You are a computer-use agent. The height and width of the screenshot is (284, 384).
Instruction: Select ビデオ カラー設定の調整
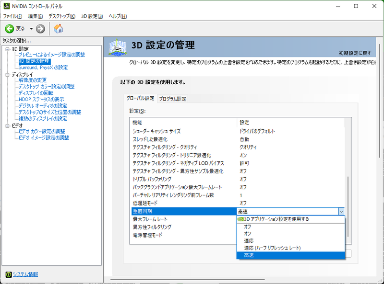tap(42, 131)
